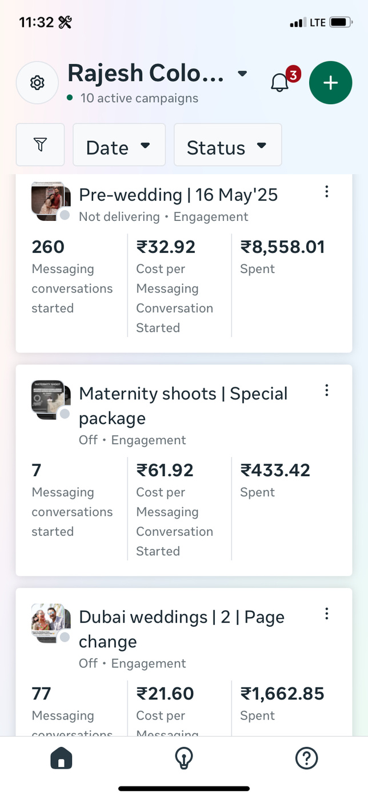Go to the Home tab icon
Viewport: 368px width, 799px height.
[61, 759]
